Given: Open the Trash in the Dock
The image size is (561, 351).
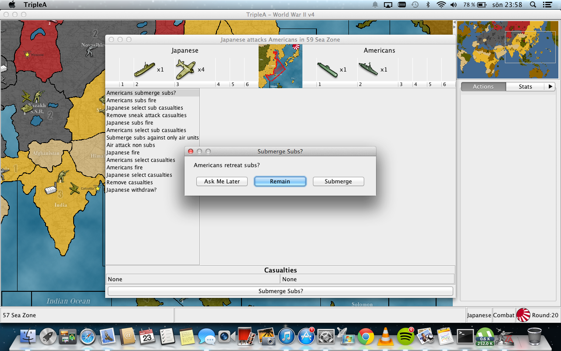Looking at the screenshot, I should 534,337.
